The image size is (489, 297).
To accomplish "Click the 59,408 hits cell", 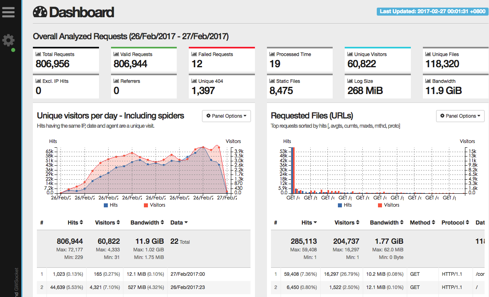I will pos(300,274).
